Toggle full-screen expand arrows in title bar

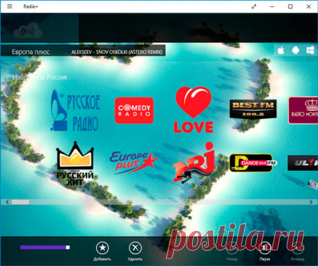[254, 6]
